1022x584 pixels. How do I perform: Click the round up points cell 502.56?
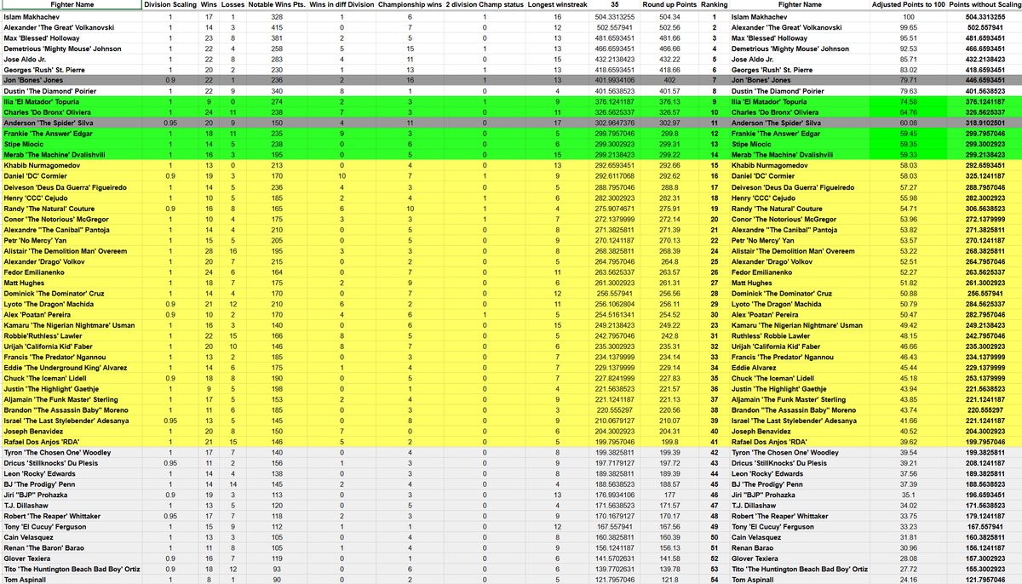tap(669, 27)
